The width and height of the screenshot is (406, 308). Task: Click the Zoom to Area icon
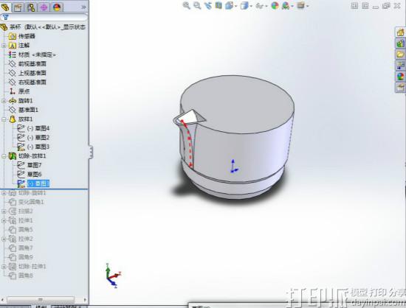click(197, 5)
